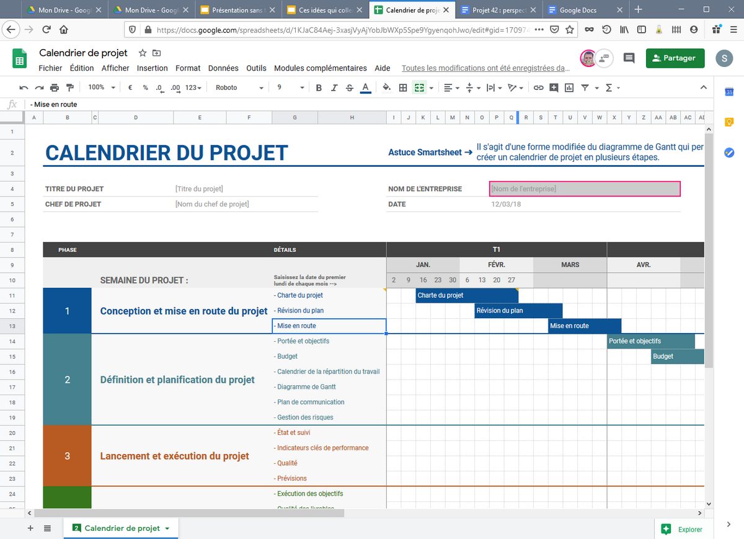Viewport: 744px width, 539px height.
Task: Select the 'Charte du projet' Gantt bar
Action: (466, 295)
